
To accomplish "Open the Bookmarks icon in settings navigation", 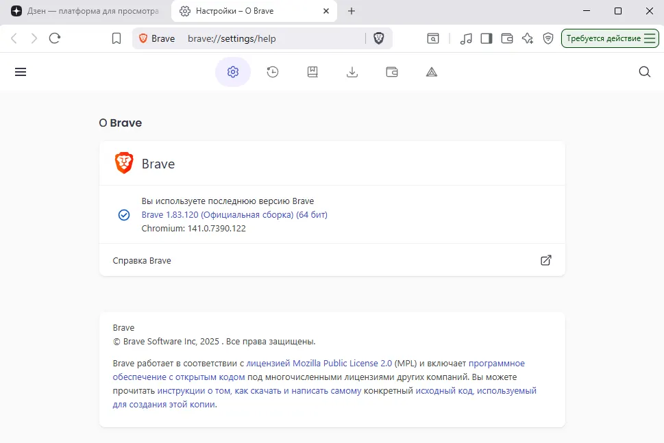I will pos(312,71).
